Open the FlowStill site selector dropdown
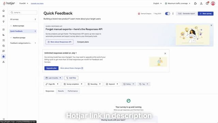 point(24,3)
